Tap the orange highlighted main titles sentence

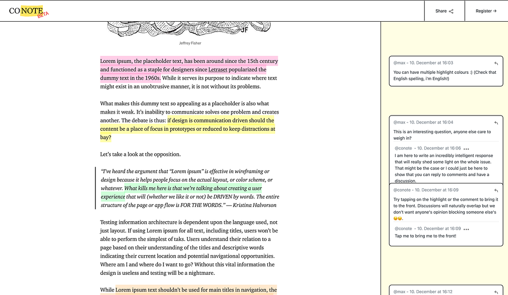tap(196, 290)
